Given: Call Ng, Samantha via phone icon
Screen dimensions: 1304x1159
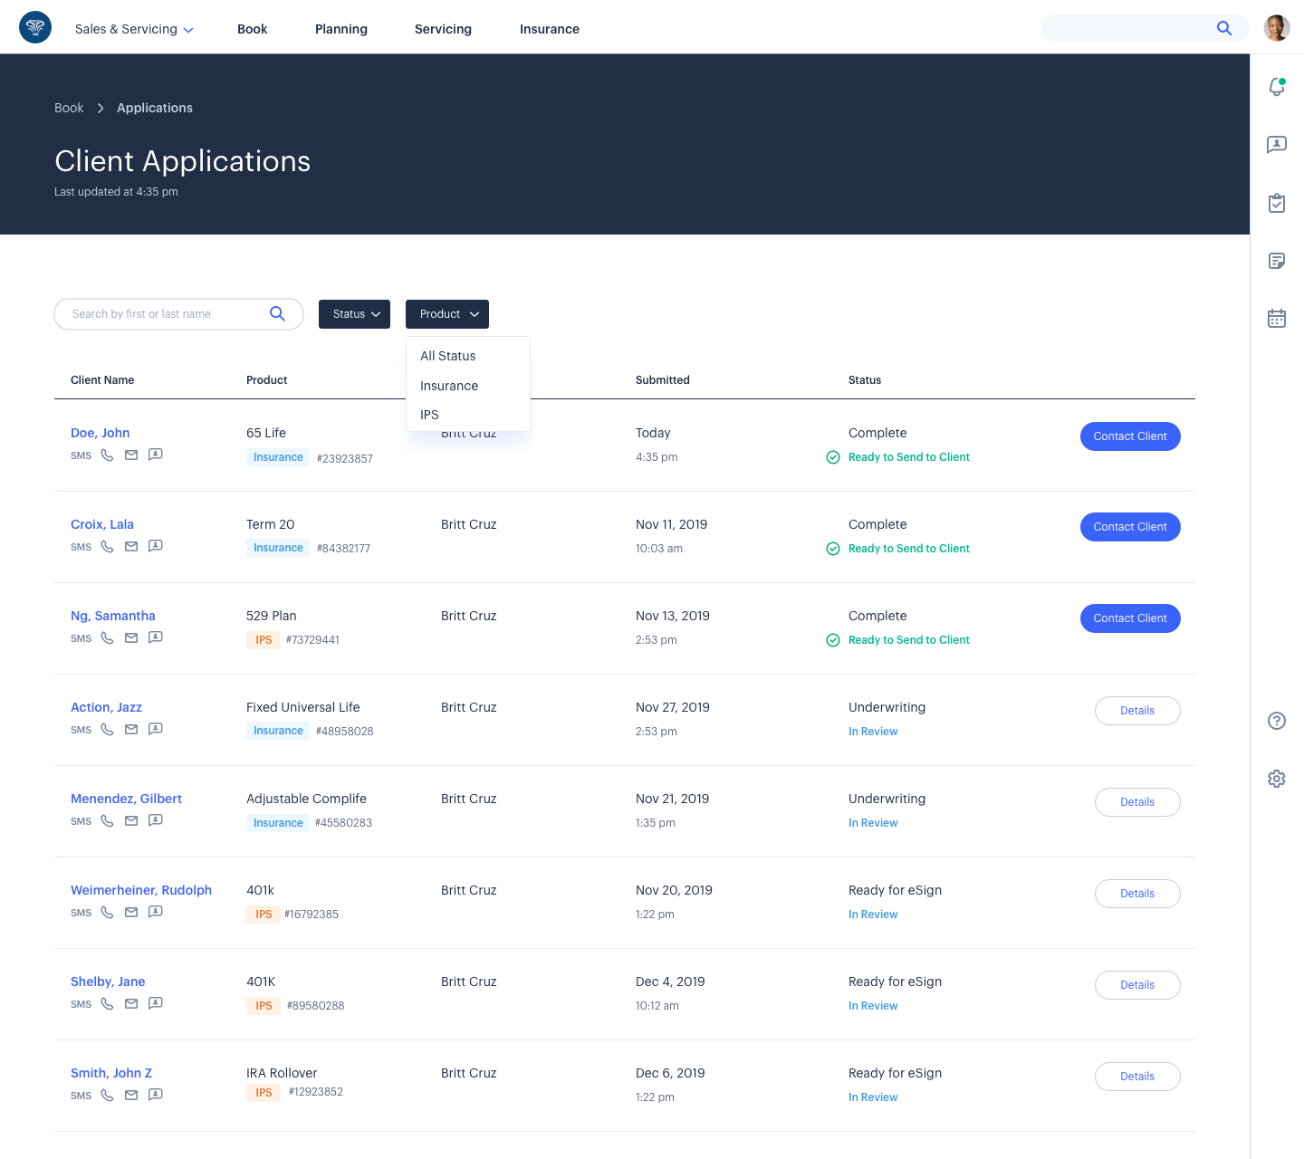Looking at the screenshot, I should tap(107, 637).
